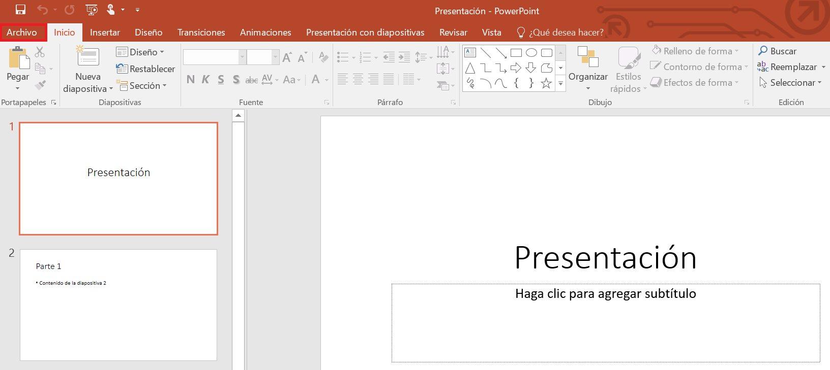The height and width of the screenshot is (370, 830).
Task: Click Reemplazar in Edición group
Action: point(791,67)
